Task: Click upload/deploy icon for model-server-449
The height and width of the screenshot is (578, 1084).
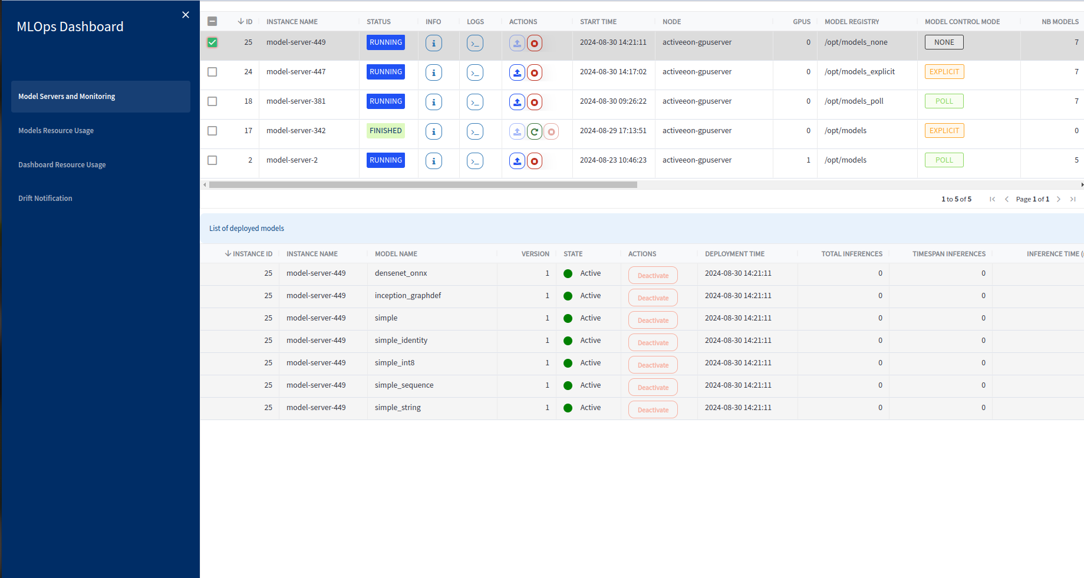Action: [517, 43]
